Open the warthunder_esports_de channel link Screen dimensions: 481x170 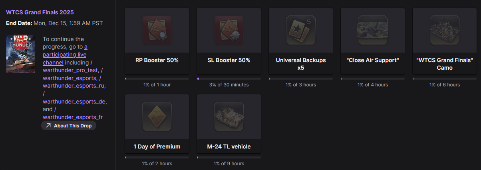click(75, 101)
